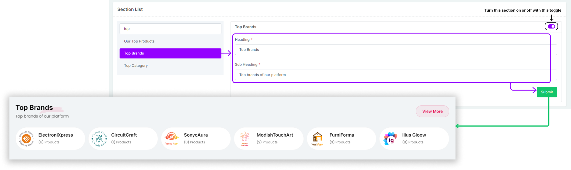571x170 pixels.
Task: Open the FurniForma brand name link
Action: coord(342,135)
